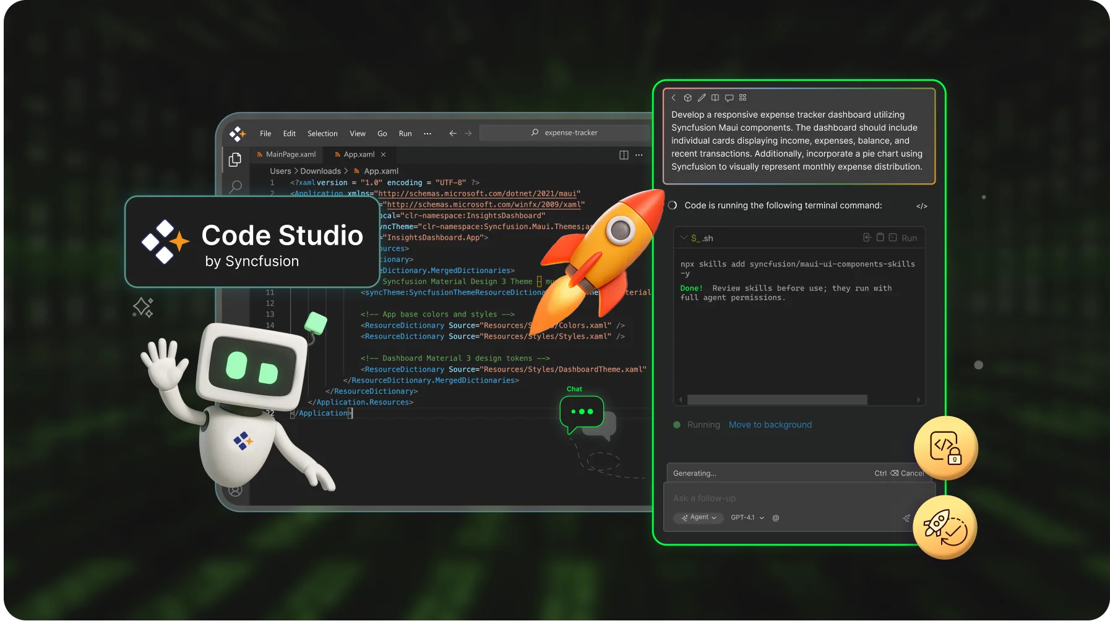
Task: Open the GPT-4.1 model dropdown
Action: click(747, 518)
